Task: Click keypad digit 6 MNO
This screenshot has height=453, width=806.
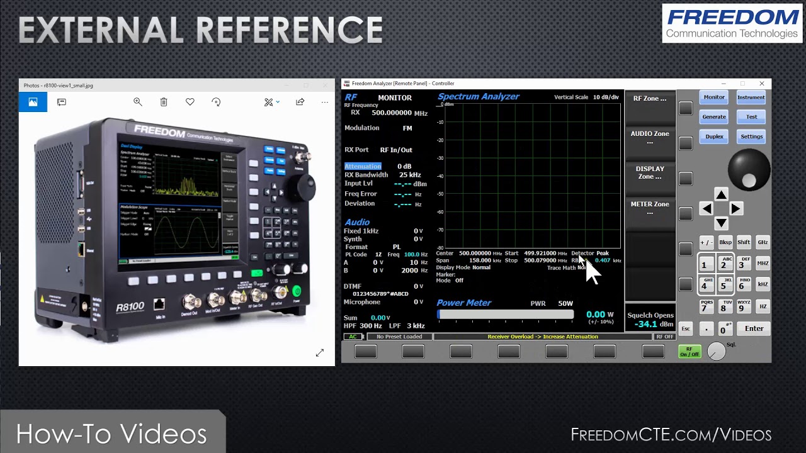Action: (x=743, y=285)
